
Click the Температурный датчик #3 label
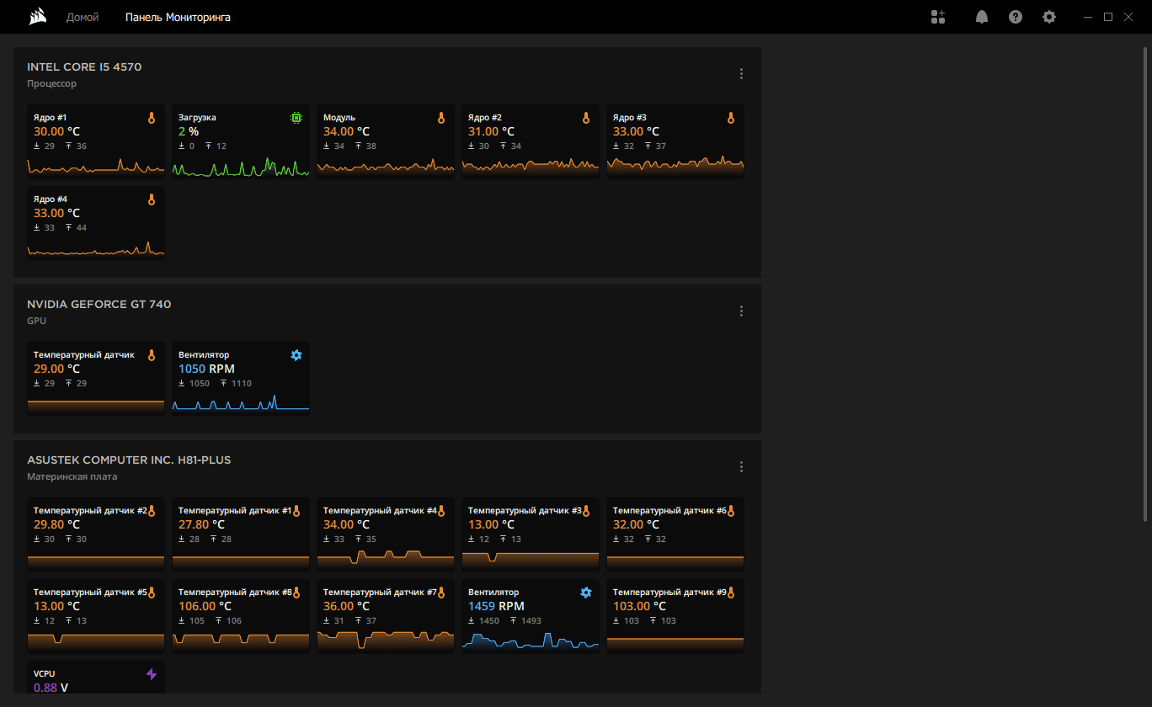coord(525,511)
